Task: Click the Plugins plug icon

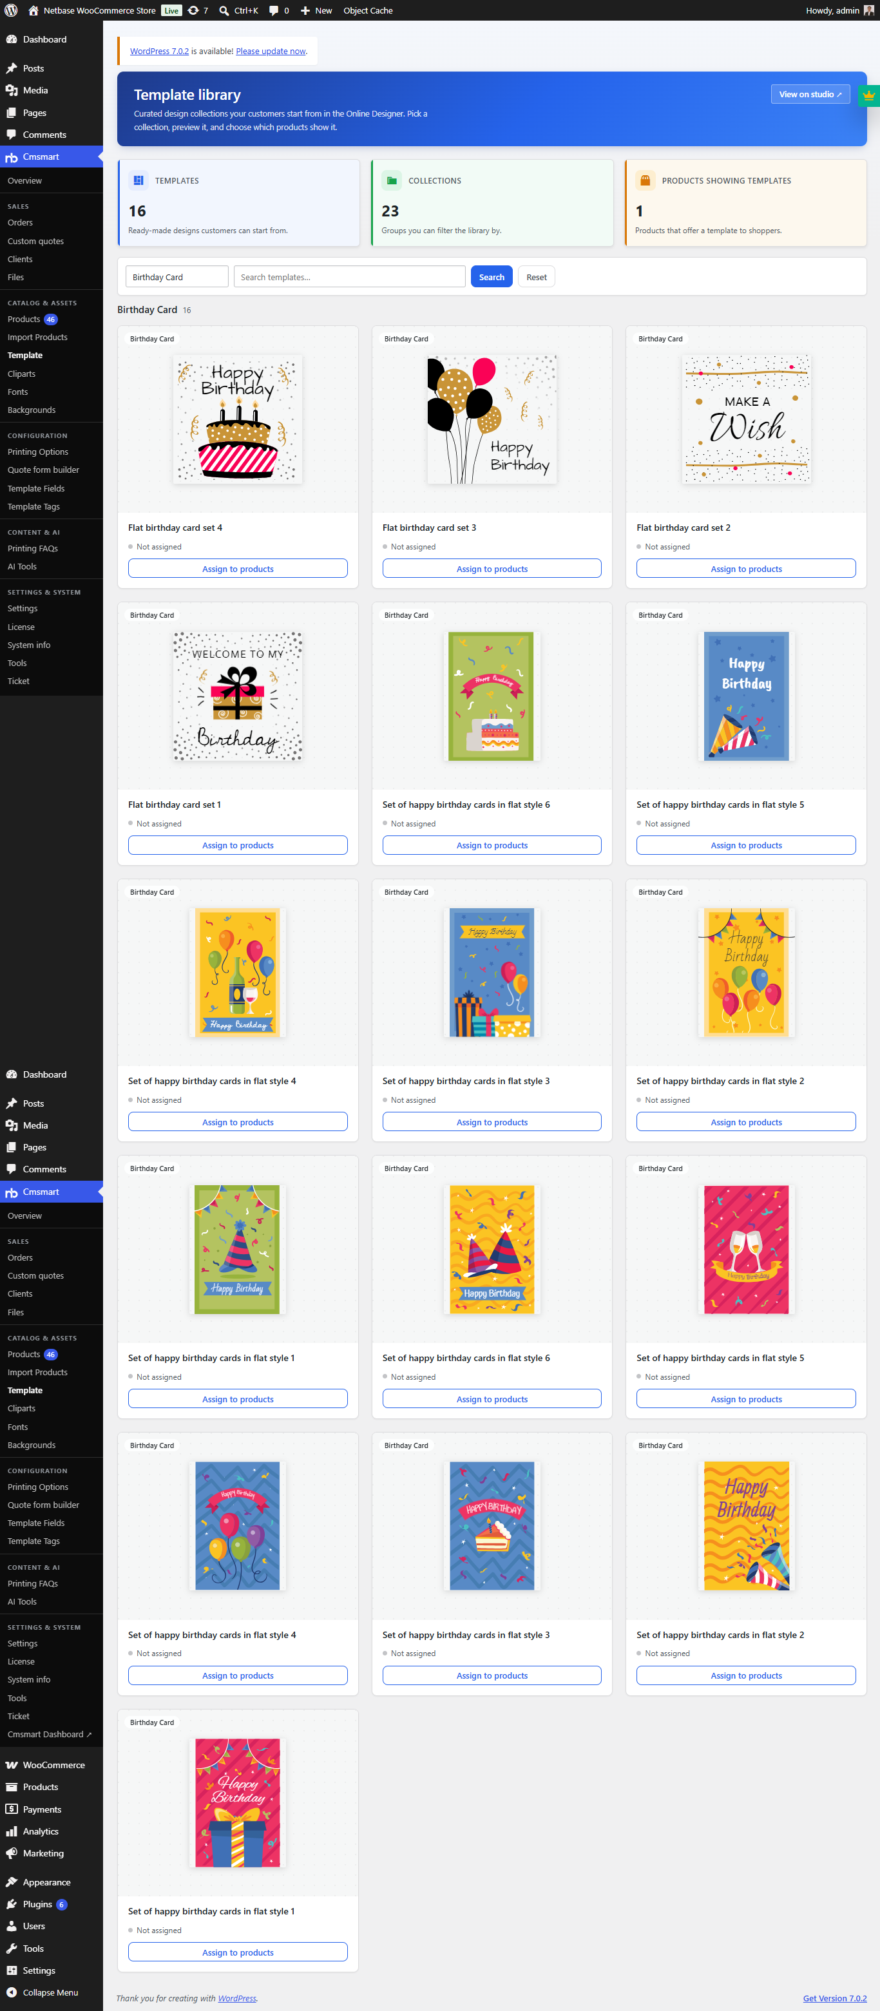Action: coord(12,1904)
